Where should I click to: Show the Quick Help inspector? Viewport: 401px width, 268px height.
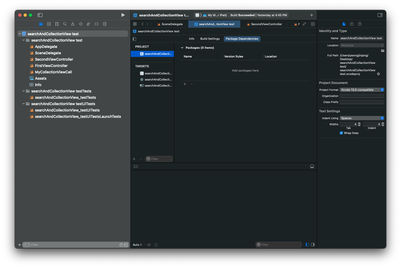click(360, 24)
